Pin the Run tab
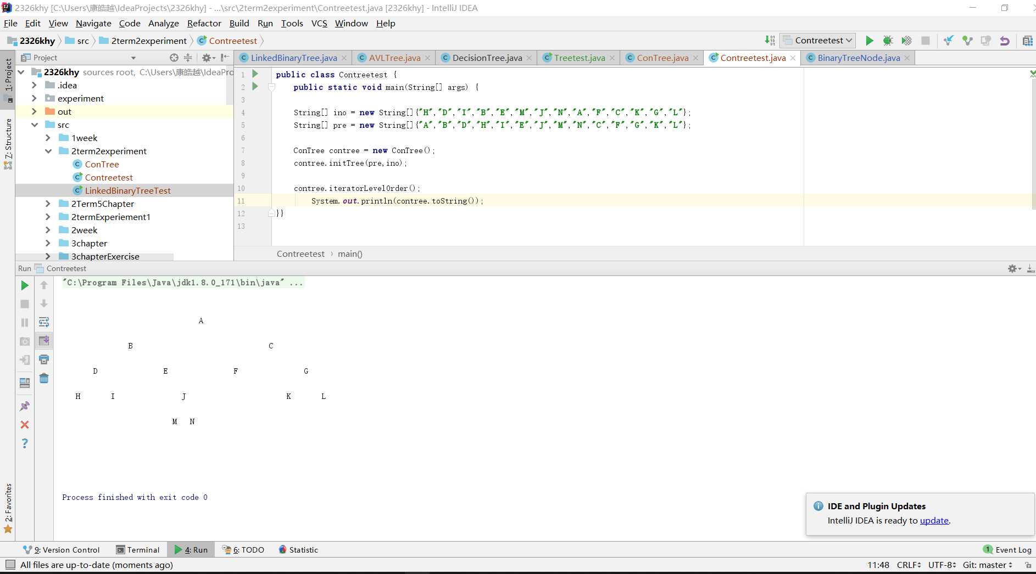1036x574 pixels. [x=25, y=406]
